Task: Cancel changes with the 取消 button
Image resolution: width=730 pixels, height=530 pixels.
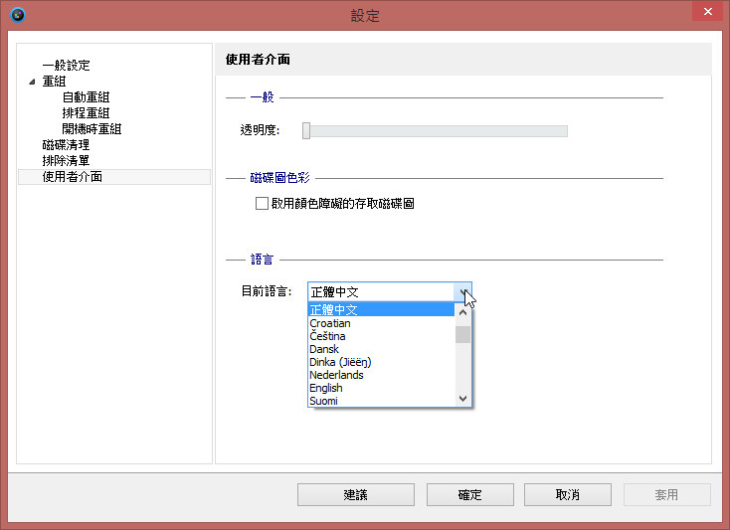Action: point(568,494)
